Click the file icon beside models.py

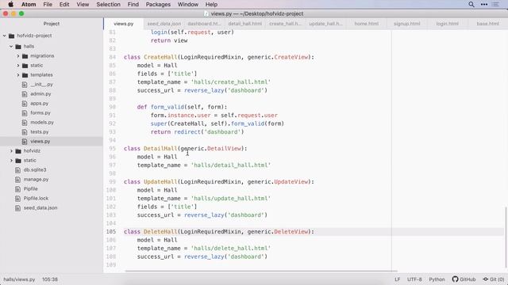click(25, 123)
